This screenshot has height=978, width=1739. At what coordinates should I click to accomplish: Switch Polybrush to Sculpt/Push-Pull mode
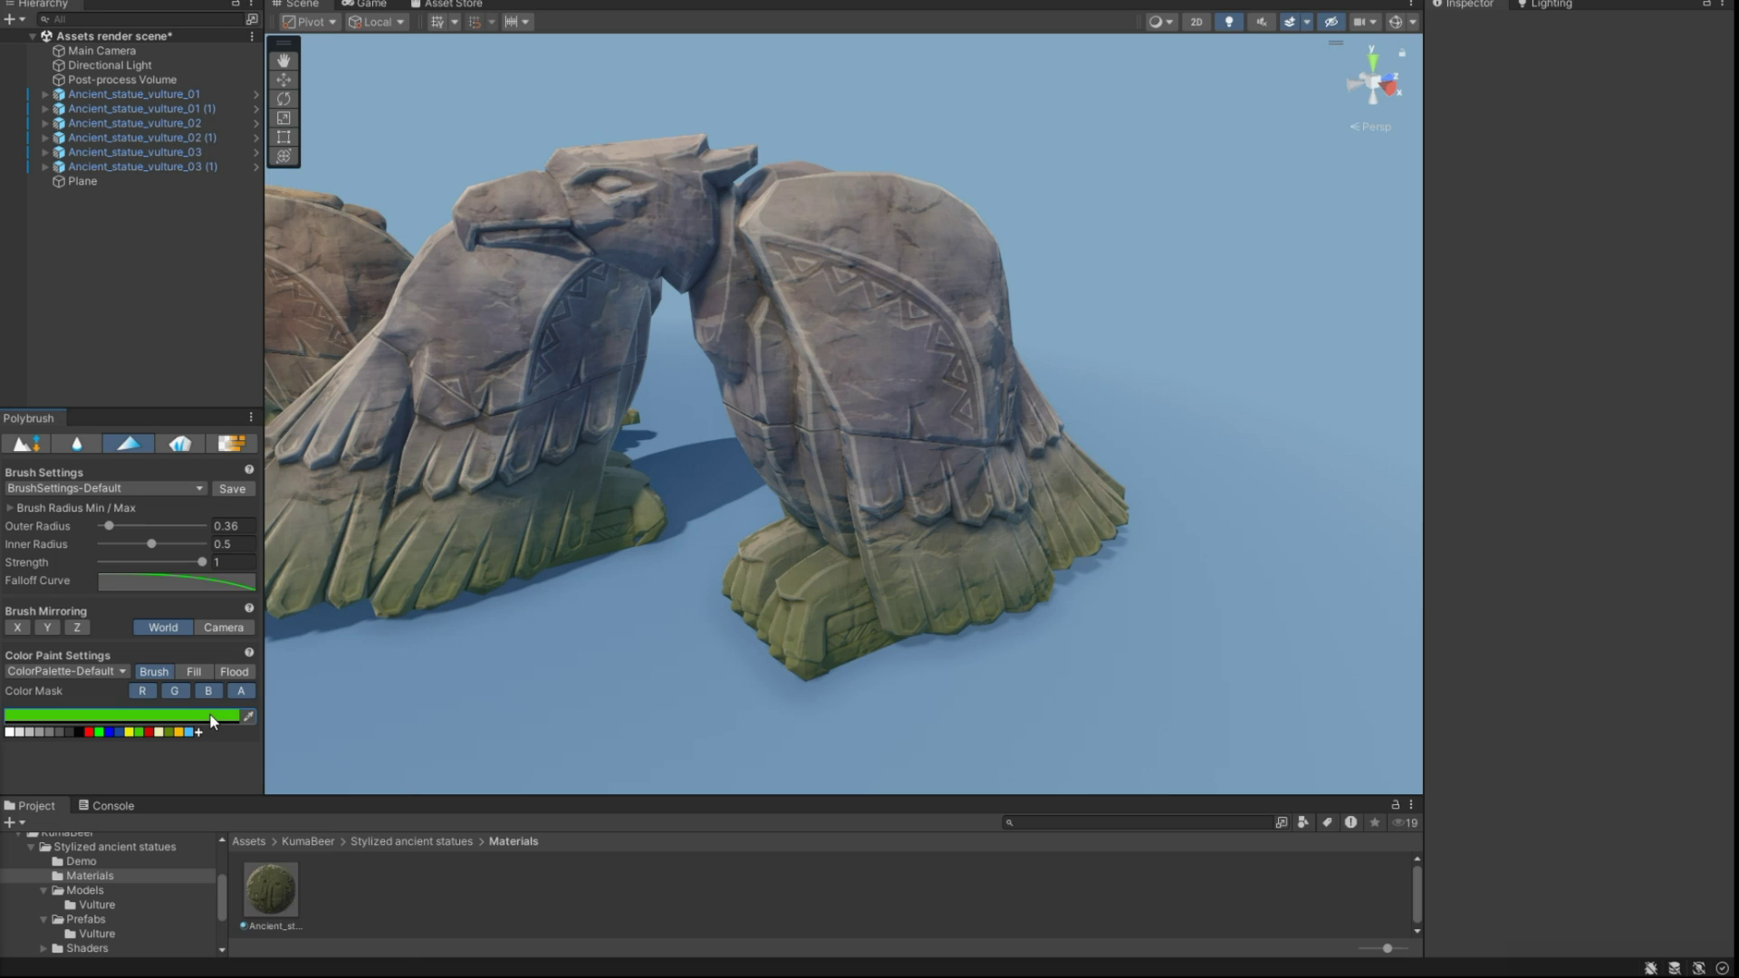click(25, 443)
